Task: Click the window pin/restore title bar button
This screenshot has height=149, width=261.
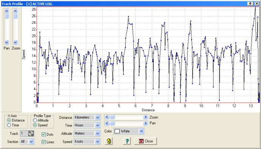Action: click(x=250, y=3)
